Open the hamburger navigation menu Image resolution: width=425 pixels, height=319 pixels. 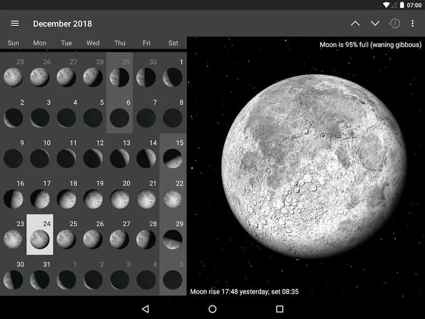(x=15, y=24)
